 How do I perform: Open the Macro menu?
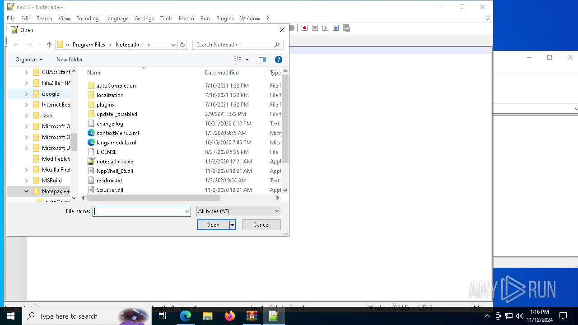coord(186,19)
